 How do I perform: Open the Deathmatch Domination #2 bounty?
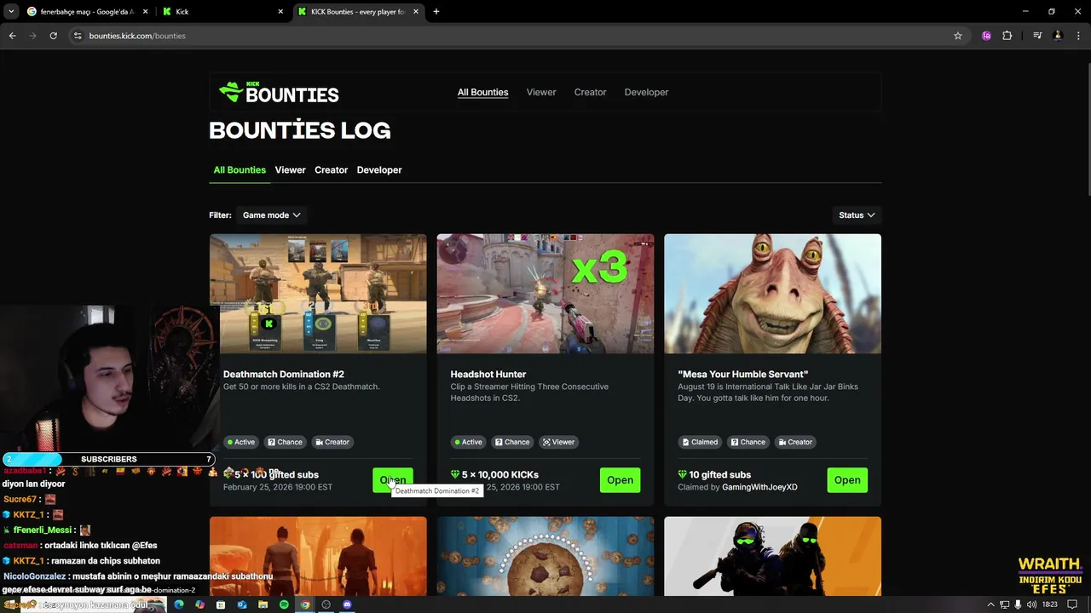click(x=393, y=480)
